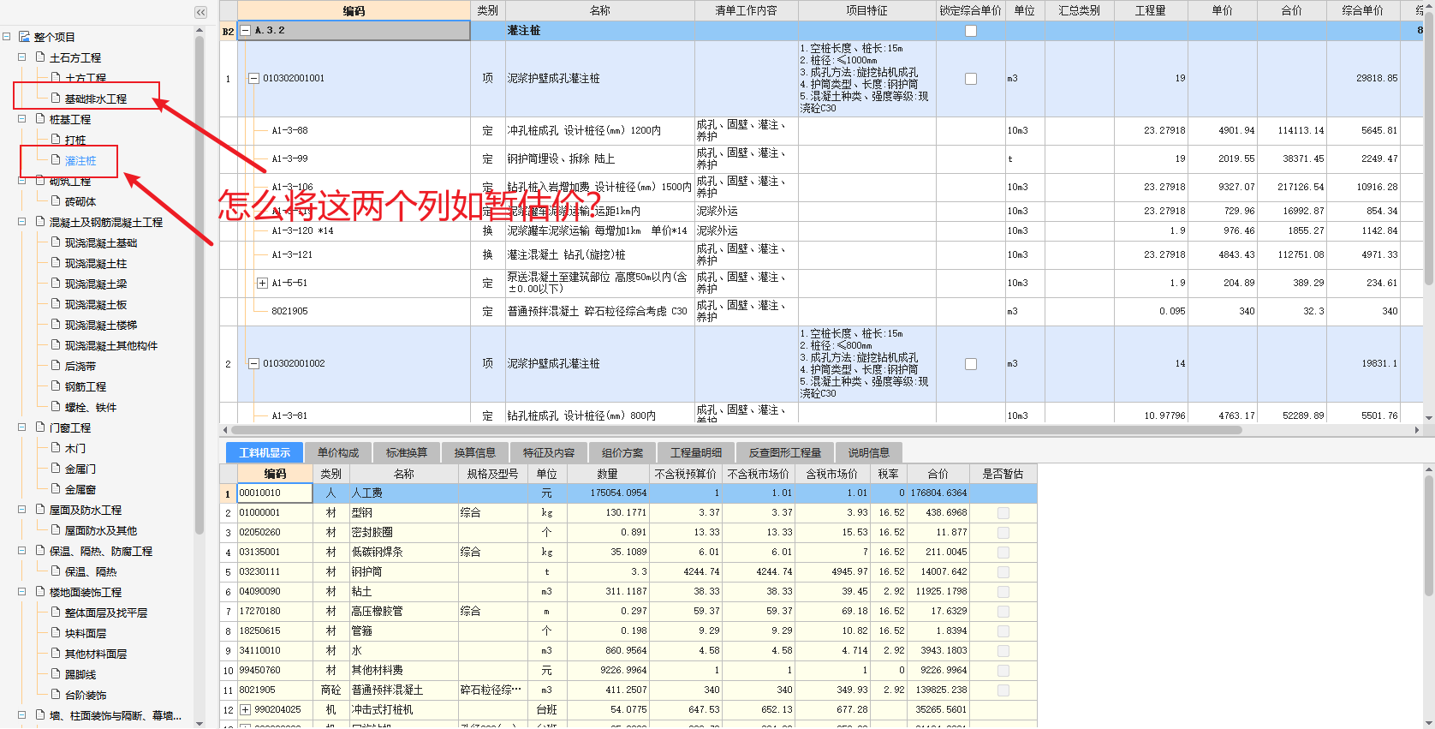Click the document icon beside 台阶装饰
The height and width of the screenshot is (729, 1435).
[x=56, y=695]
